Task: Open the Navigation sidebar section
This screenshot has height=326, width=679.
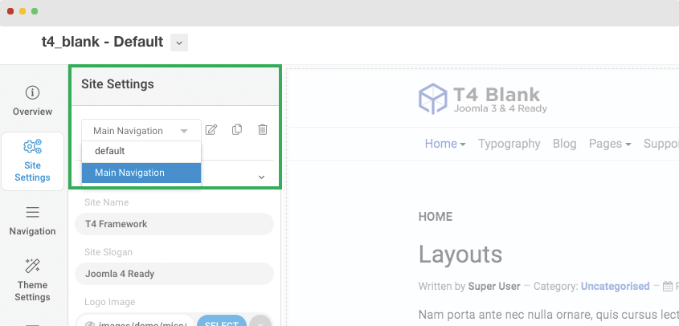Action: click(x=32, y=222)
